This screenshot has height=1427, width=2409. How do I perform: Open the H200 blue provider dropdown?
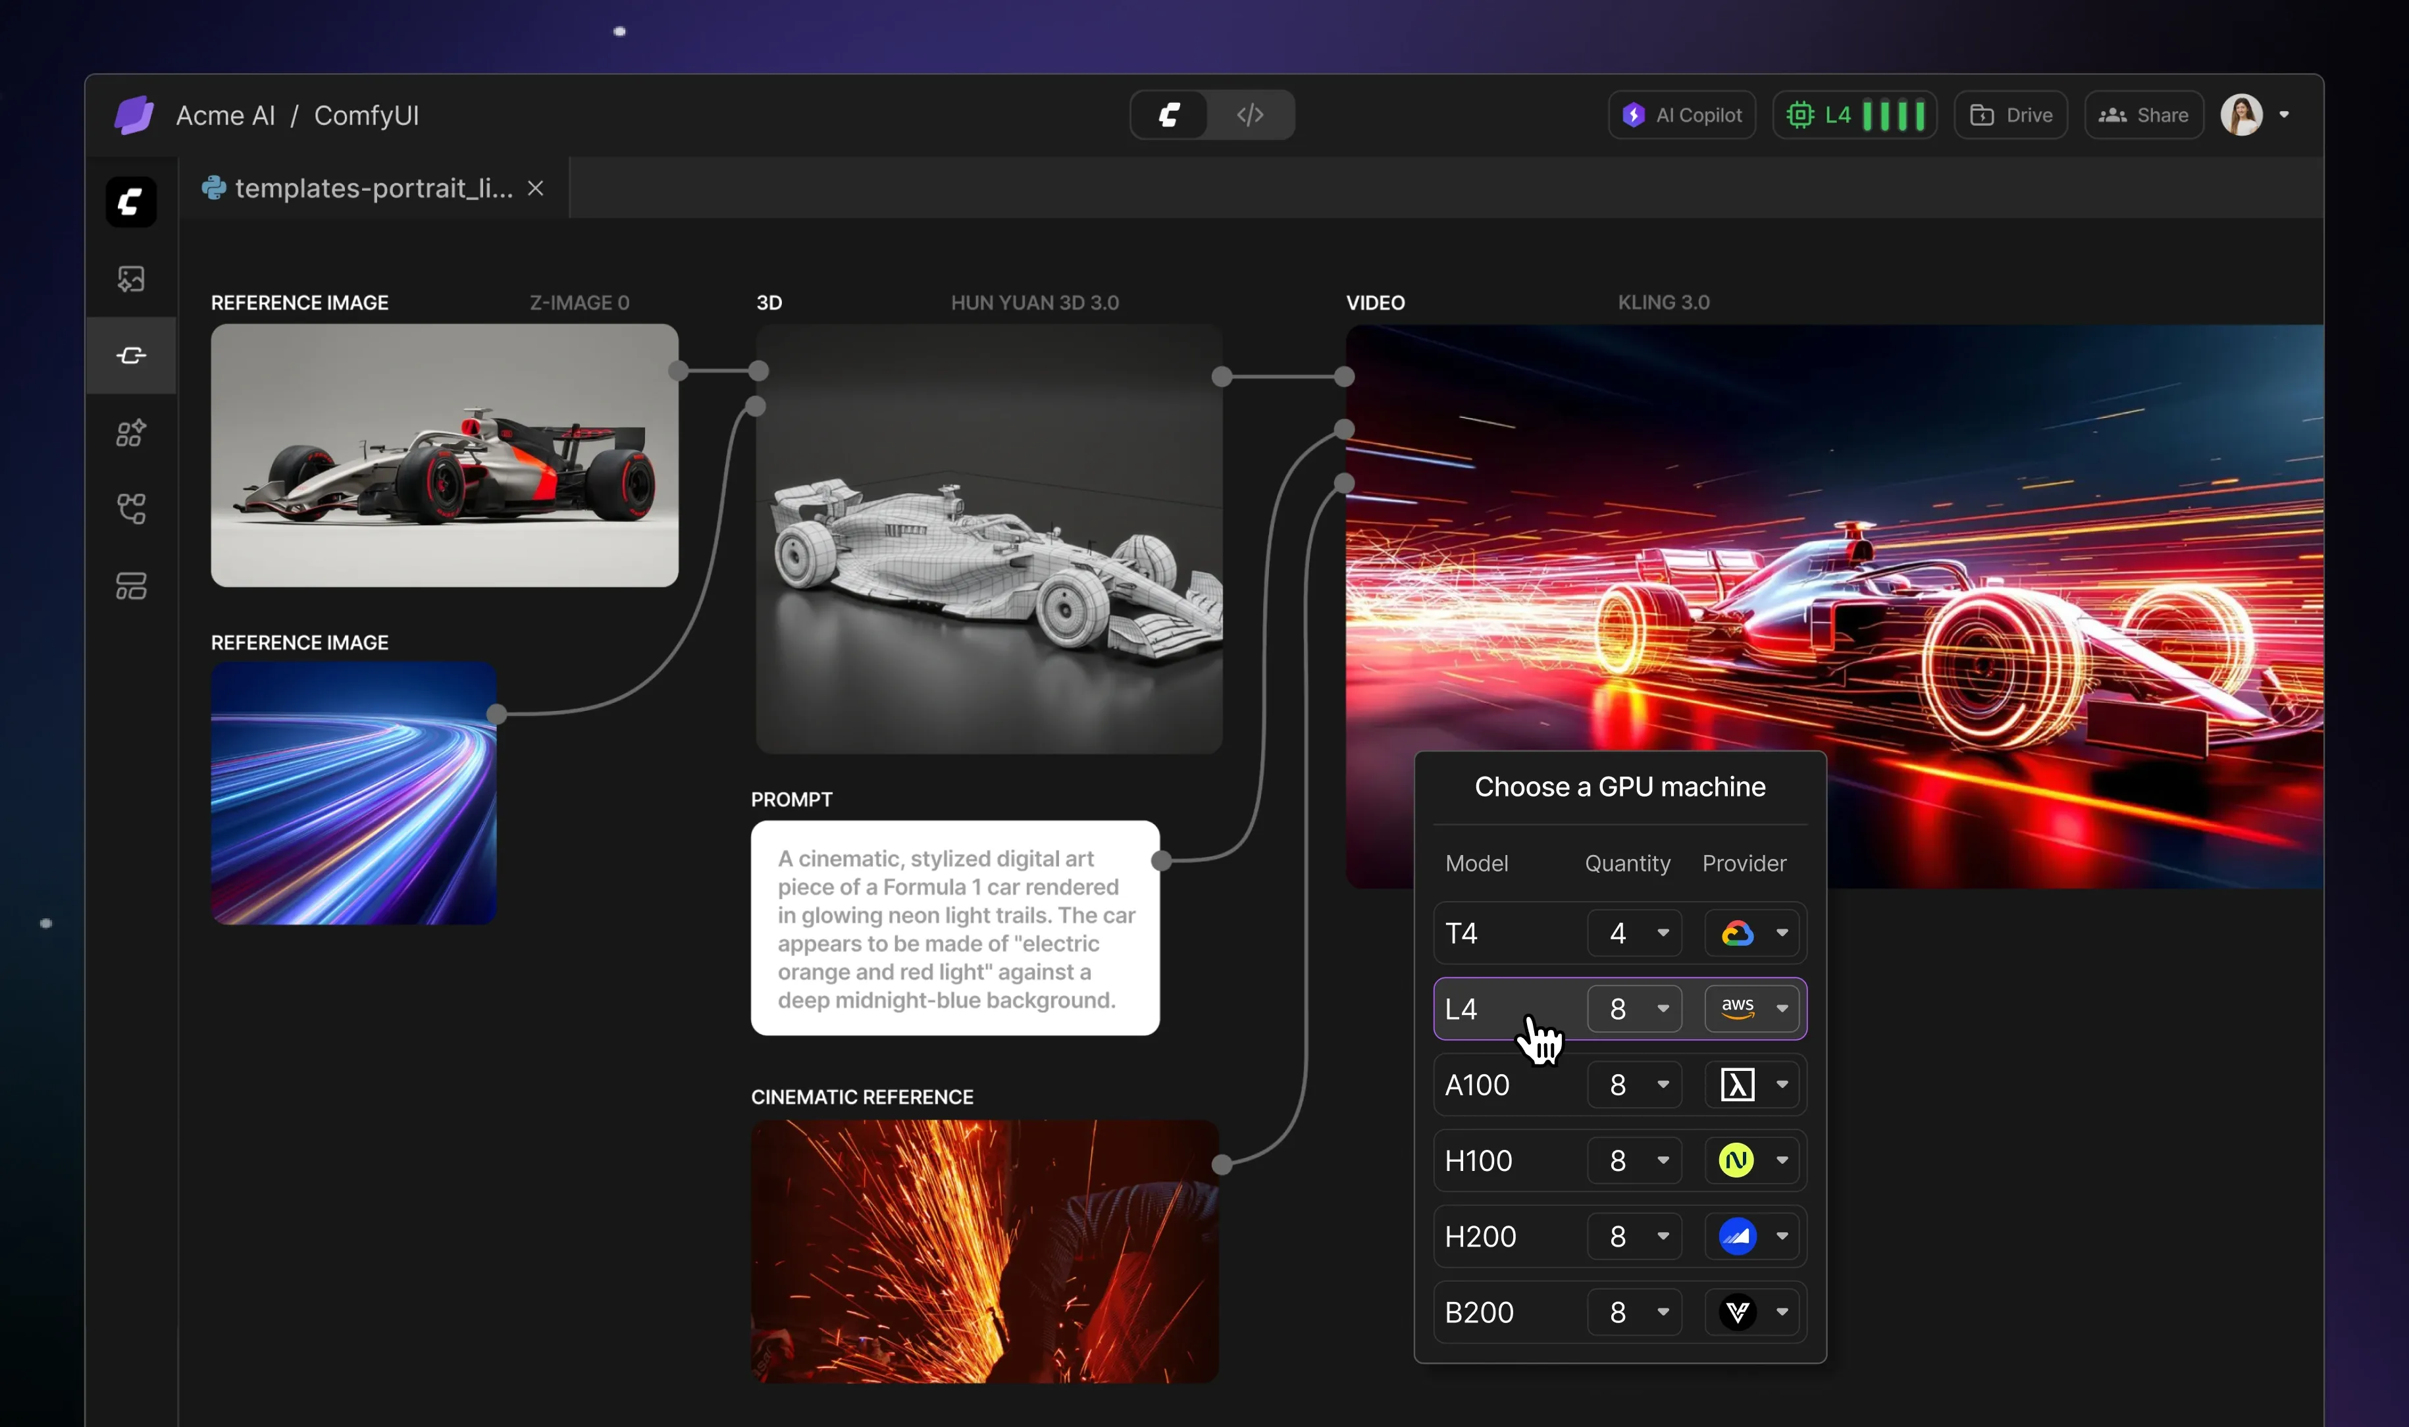[1751, 1237]
